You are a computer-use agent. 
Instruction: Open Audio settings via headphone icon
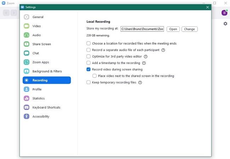click(x=27, y=35)
